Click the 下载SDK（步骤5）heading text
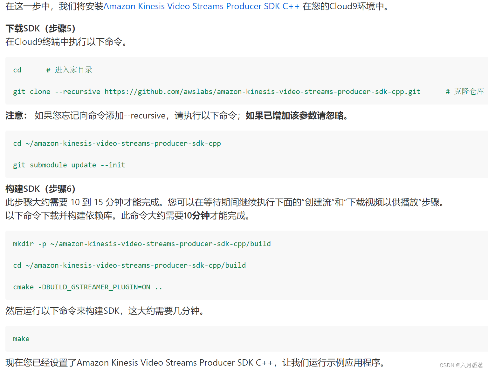The height and width of the screenshot is (371, 488). (x=41, y=29)
